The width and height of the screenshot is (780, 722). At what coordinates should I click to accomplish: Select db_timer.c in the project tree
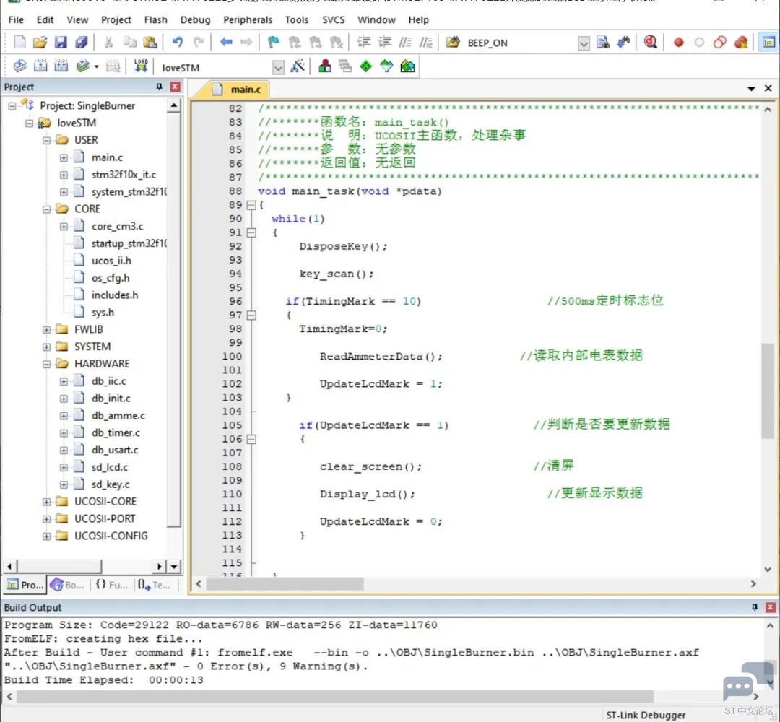[116, 432]
